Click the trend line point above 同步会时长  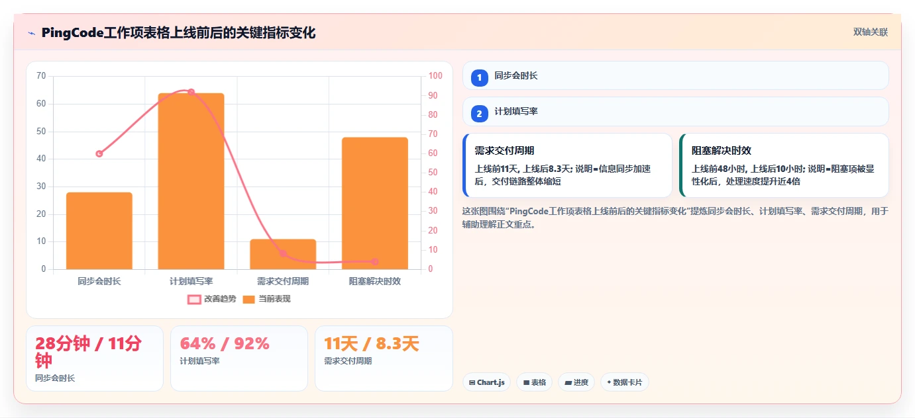[x=99, y=153]
